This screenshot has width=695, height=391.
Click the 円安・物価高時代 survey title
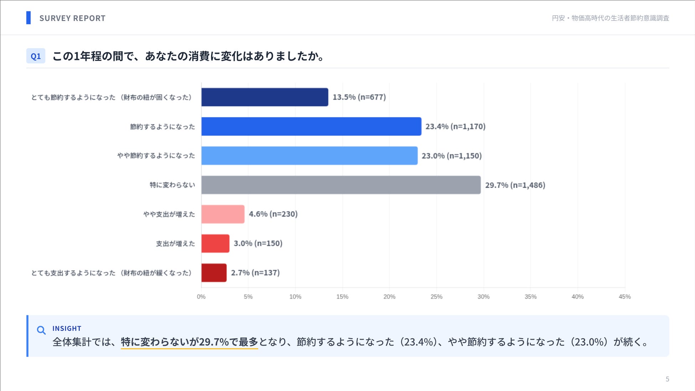click(x=611, y=18)
